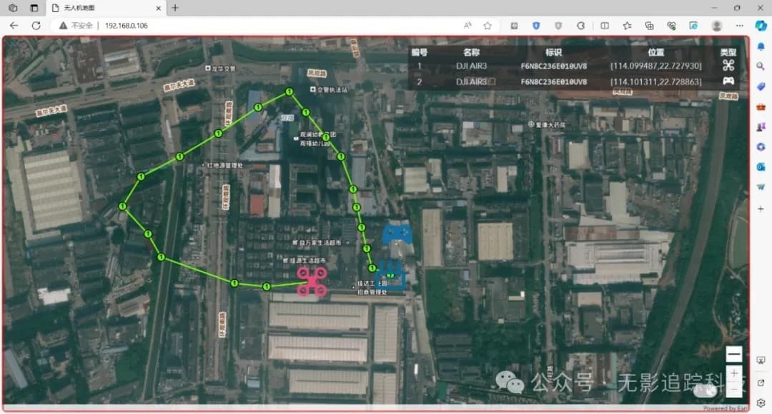Open Edge sidebar settings gear
Viewport: 772px width, 414px height.
coord(761,403)
